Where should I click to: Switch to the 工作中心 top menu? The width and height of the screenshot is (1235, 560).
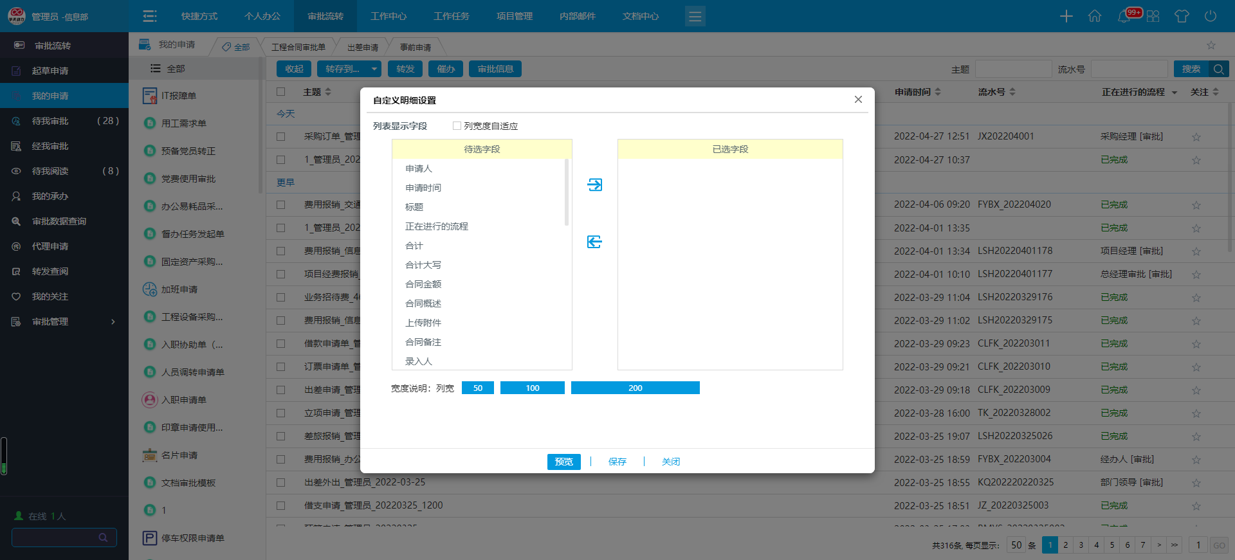point(388,16)
